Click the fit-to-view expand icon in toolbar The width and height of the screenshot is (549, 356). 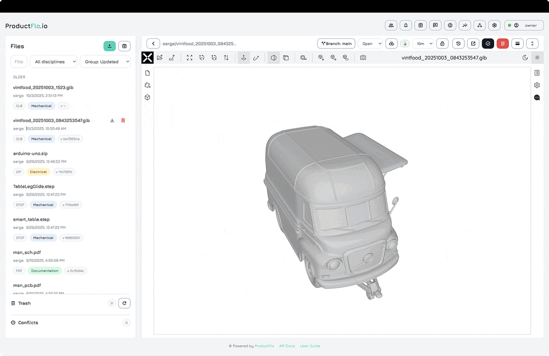point(189,58)
